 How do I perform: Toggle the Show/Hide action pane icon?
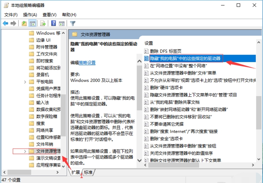(62, 24)
